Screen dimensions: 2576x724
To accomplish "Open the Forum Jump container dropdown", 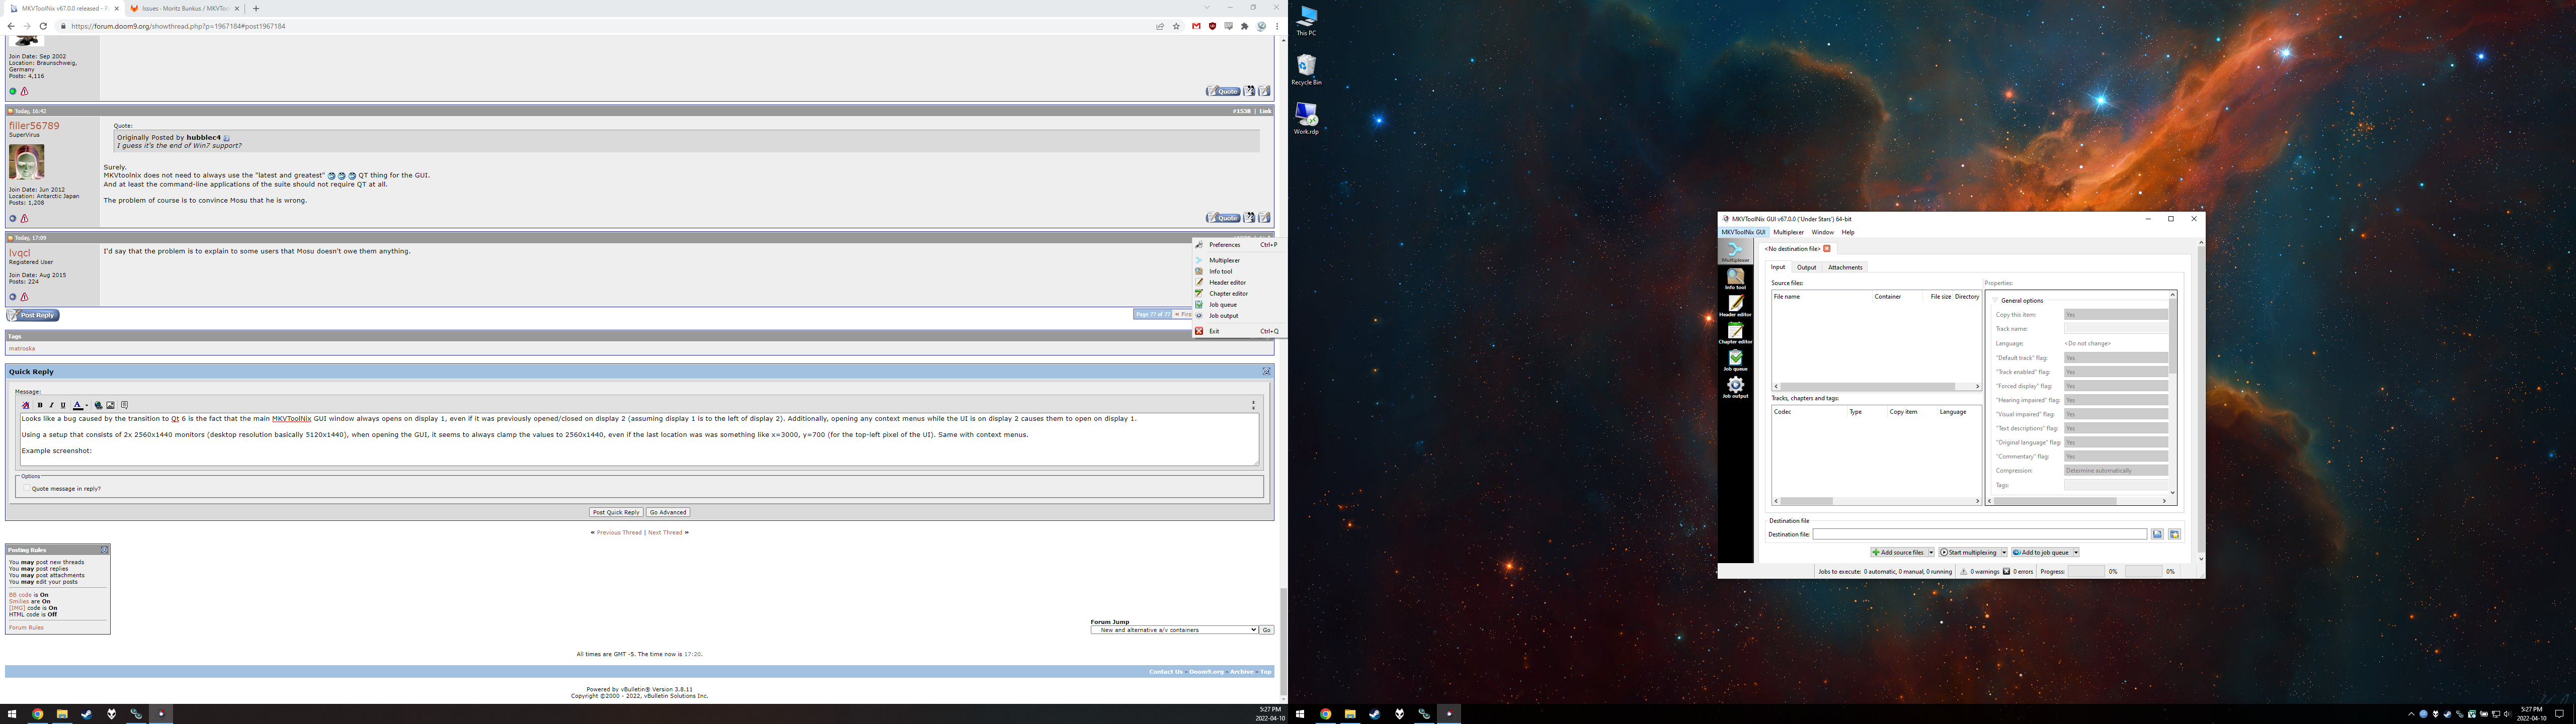I will pyautogui.click(x=1174, y=630).
